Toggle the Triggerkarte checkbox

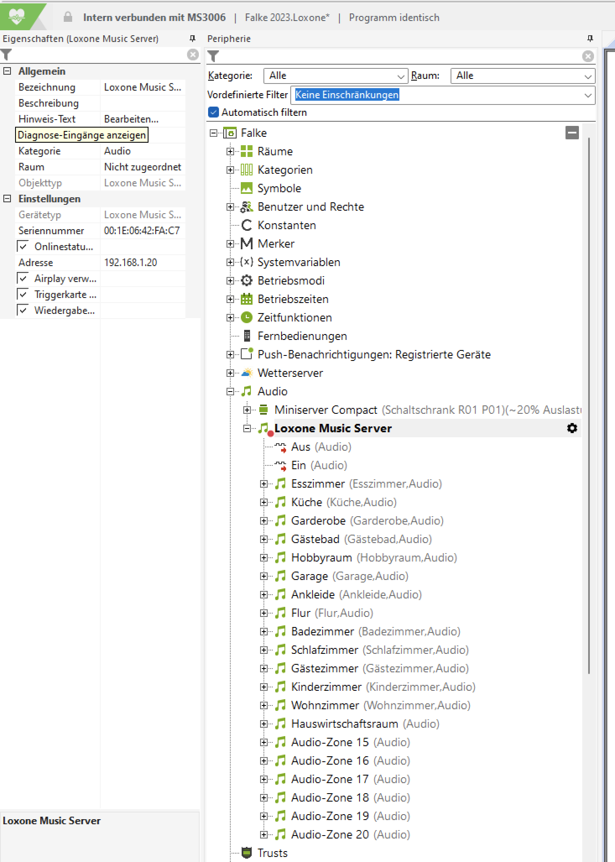coord(23,294)
